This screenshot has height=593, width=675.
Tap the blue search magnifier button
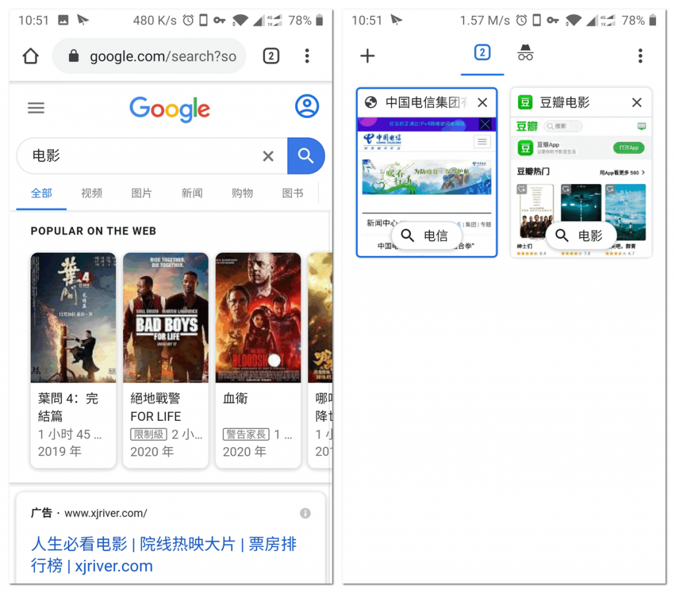click(x=306, y=156)
